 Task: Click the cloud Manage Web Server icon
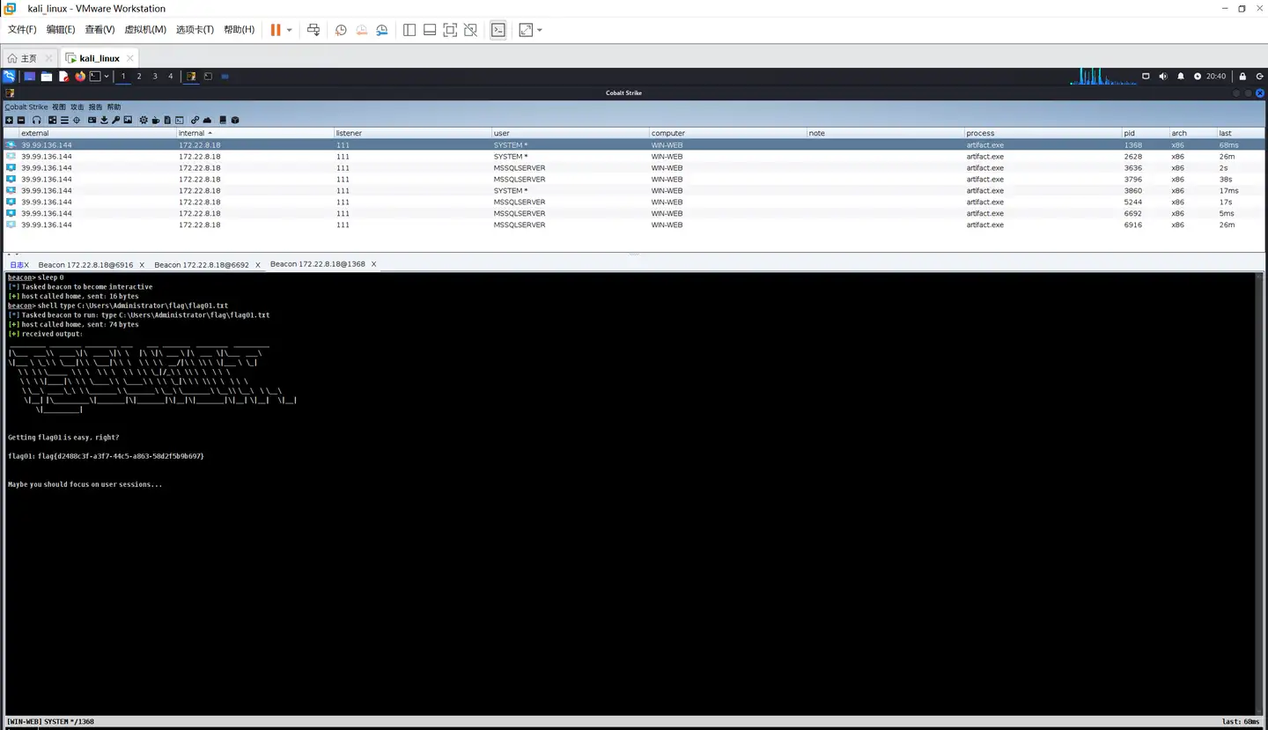click(207, 120)
